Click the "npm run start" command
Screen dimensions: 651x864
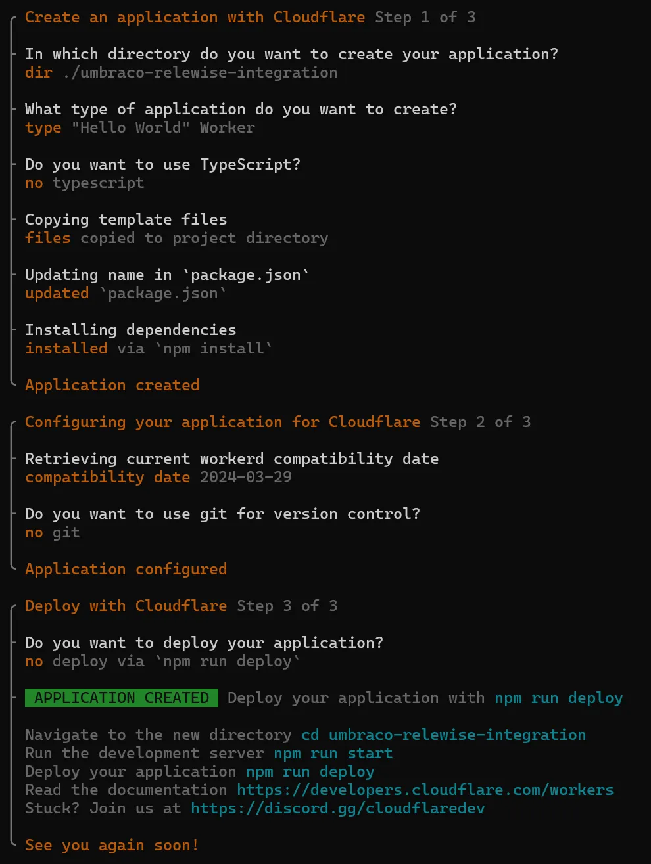tap(333, 753)
